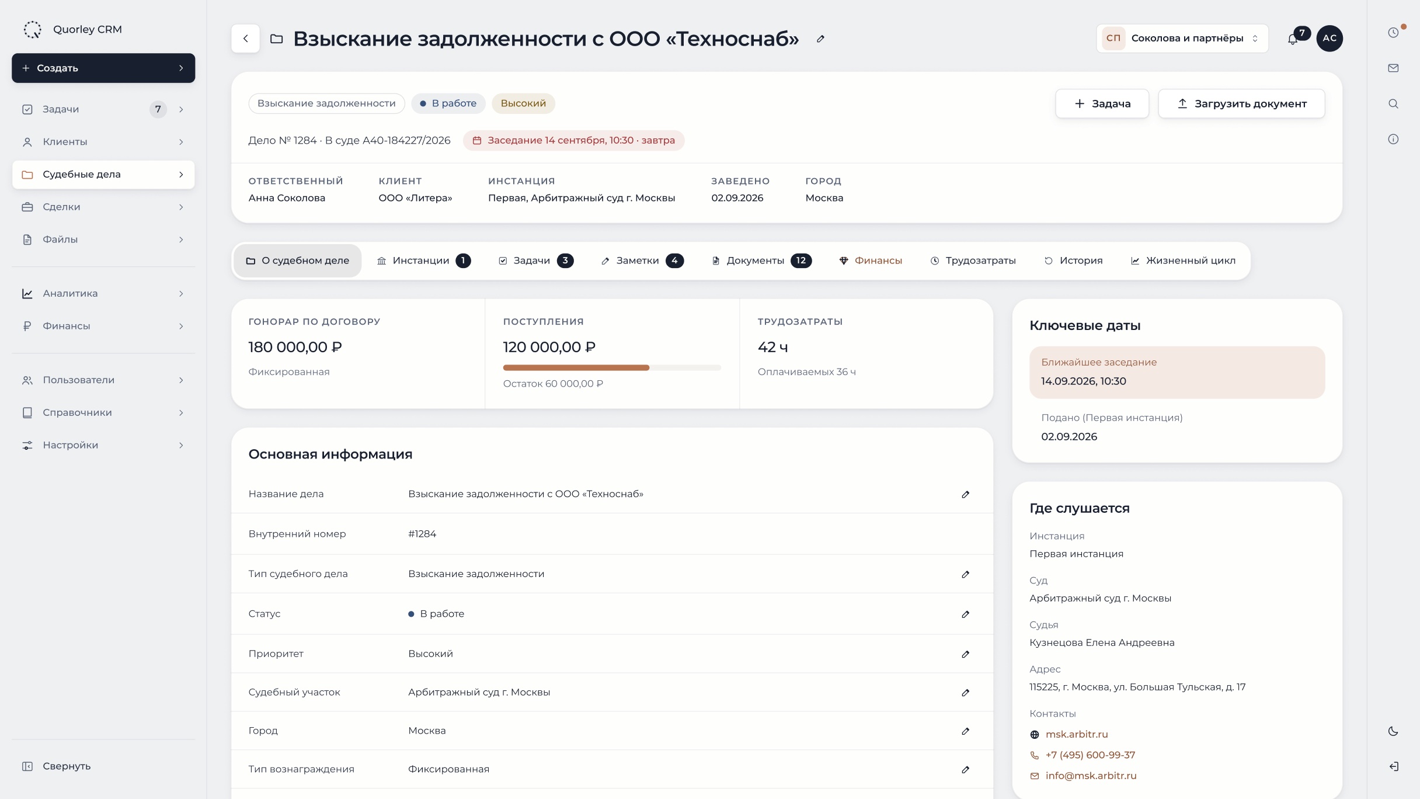Image resolution: width=1420 pixels, height=799 pixels.
Task: Edit the Город row in Основная информация
Action: (965, 731)
